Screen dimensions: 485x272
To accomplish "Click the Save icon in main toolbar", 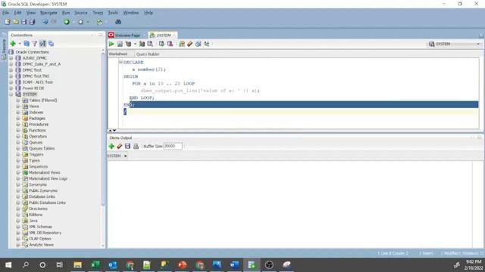I will 23,22.
